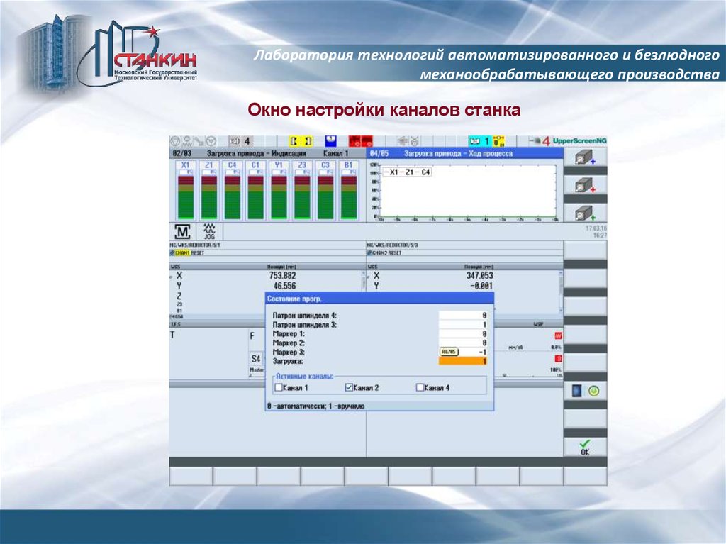Click the lower red spindle status indicator
This screenshot has height=544, width=726.
(558, 358)
